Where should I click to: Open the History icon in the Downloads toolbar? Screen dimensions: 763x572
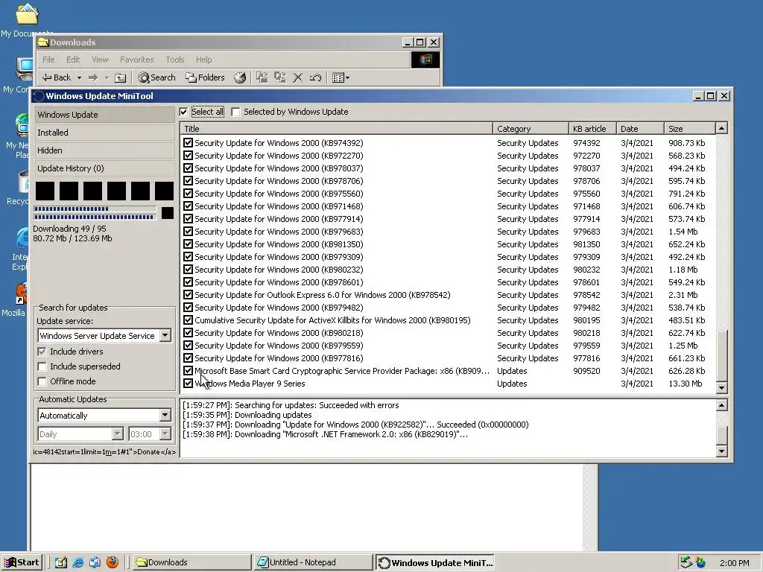(240, 77)
